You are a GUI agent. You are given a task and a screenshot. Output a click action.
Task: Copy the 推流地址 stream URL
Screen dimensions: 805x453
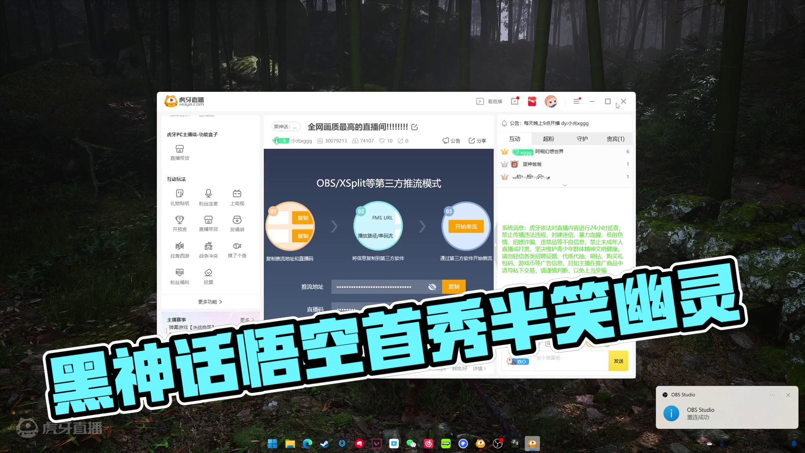(x=454, y=287)
